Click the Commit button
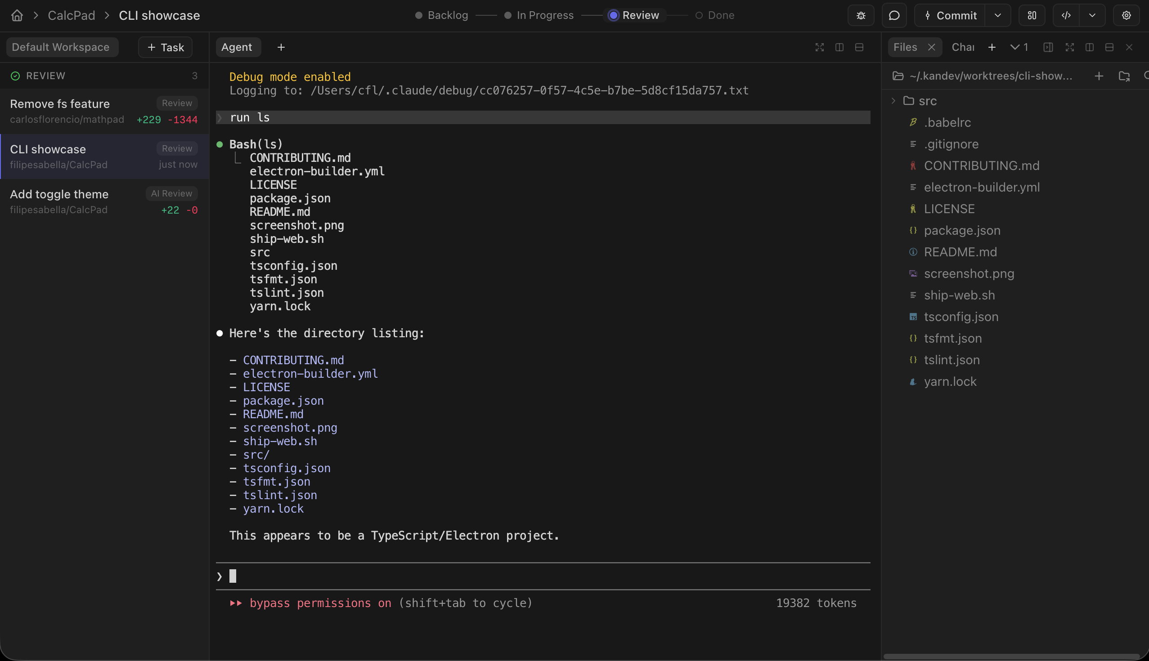 [950, 15]
